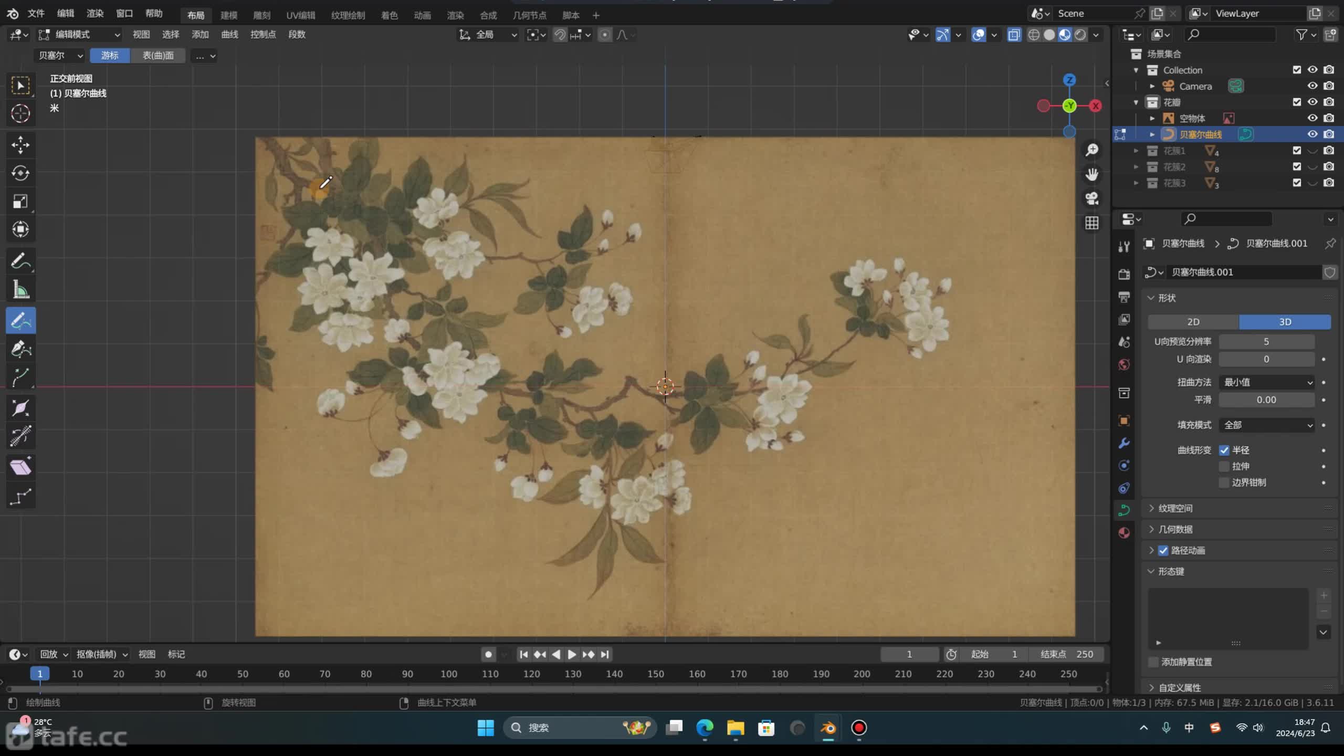Toggle the 路径动画 checkbox
This screenshot has width=1344, height=756.
tap(1163, 551)
